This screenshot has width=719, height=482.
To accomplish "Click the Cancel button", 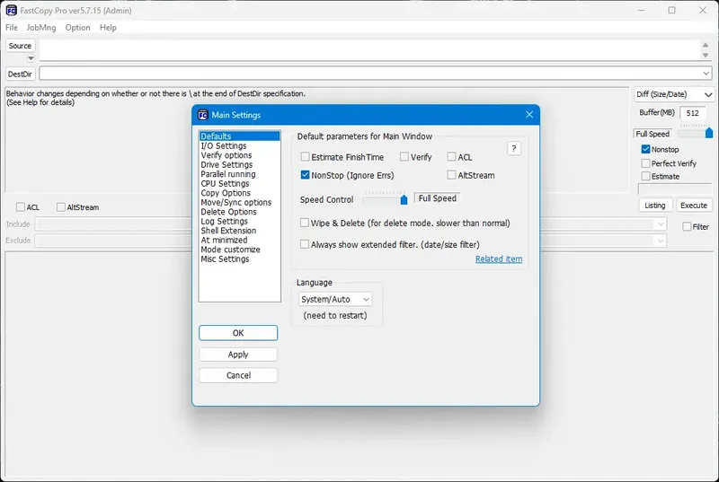I will point(238,375).
